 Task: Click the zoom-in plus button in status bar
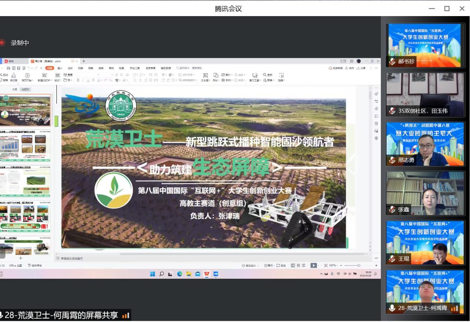pos(376,266)
